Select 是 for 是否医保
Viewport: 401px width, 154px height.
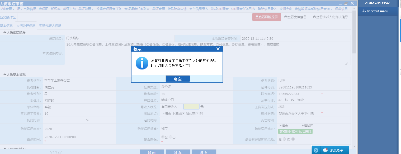tap(163, 137)
